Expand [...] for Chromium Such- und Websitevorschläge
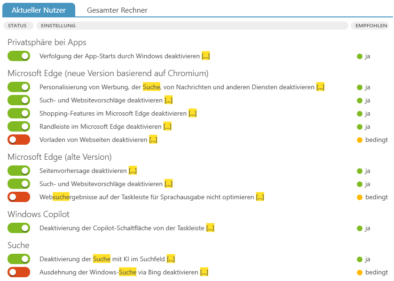Viewport: 394px width, 281px height. coord(169,100)
